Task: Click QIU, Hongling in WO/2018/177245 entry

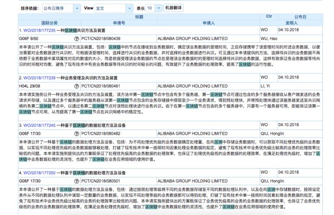Action: pyautogui.click(x=272, y=134)
